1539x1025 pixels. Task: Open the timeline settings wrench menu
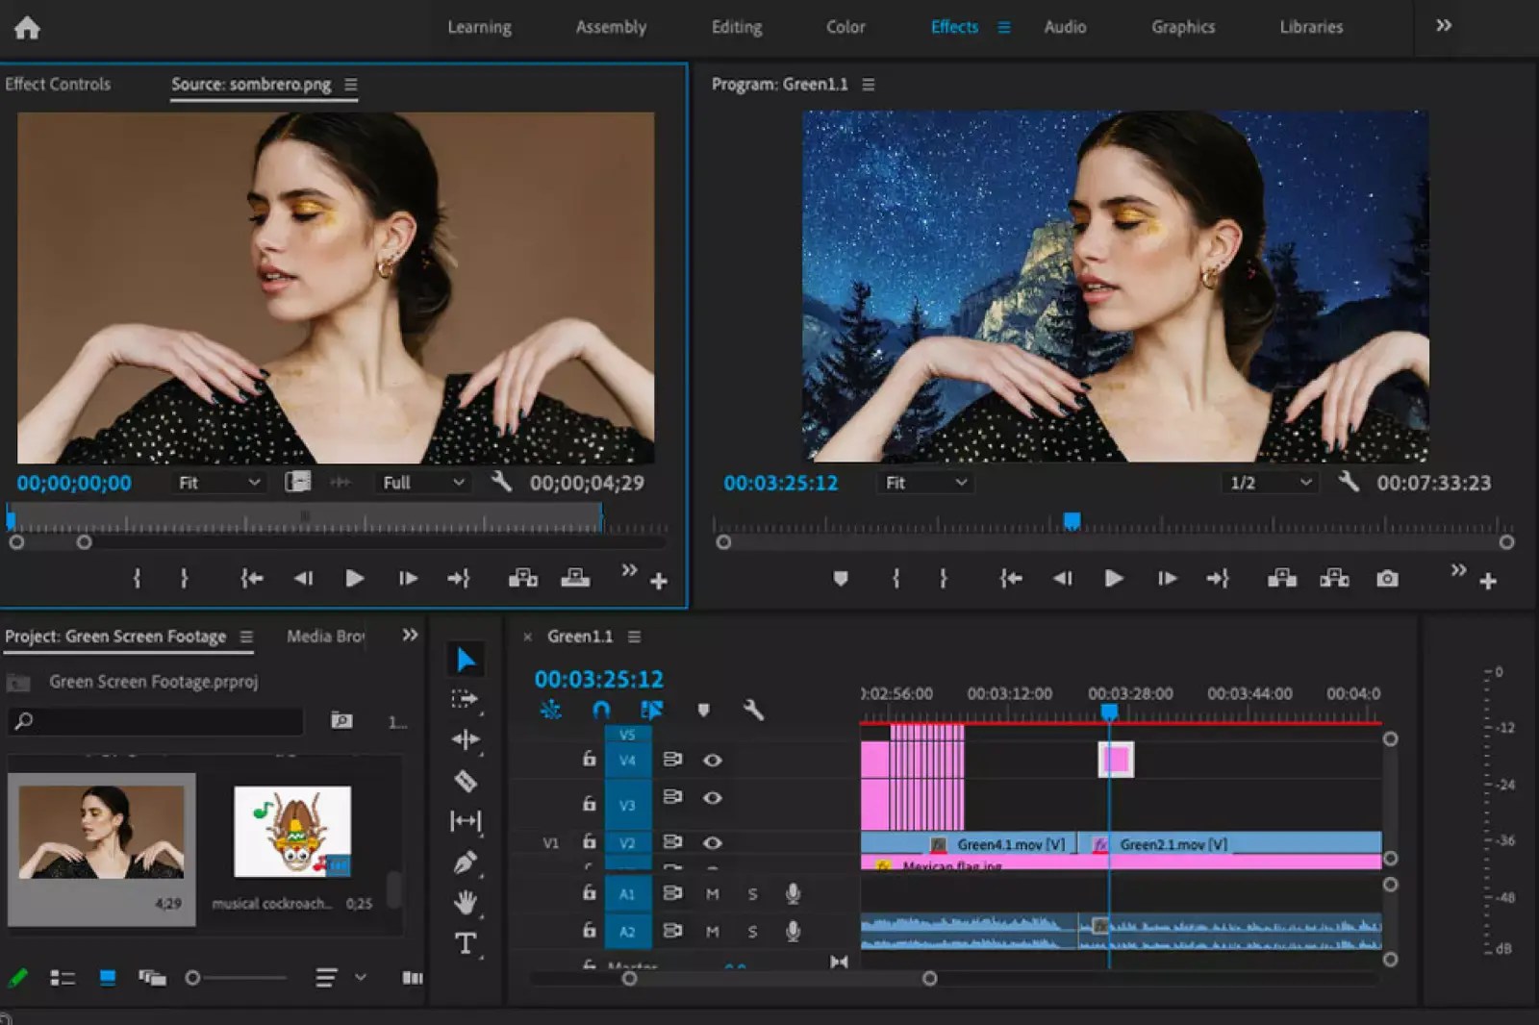click(753, 712)
